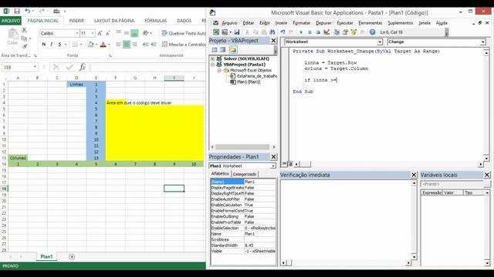Click the Format Painter brush icon
The width and height of the screenshot is (494, 277).
click(x=24, y=46)
